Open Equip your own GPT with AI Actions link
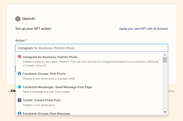 click(143, 29)
